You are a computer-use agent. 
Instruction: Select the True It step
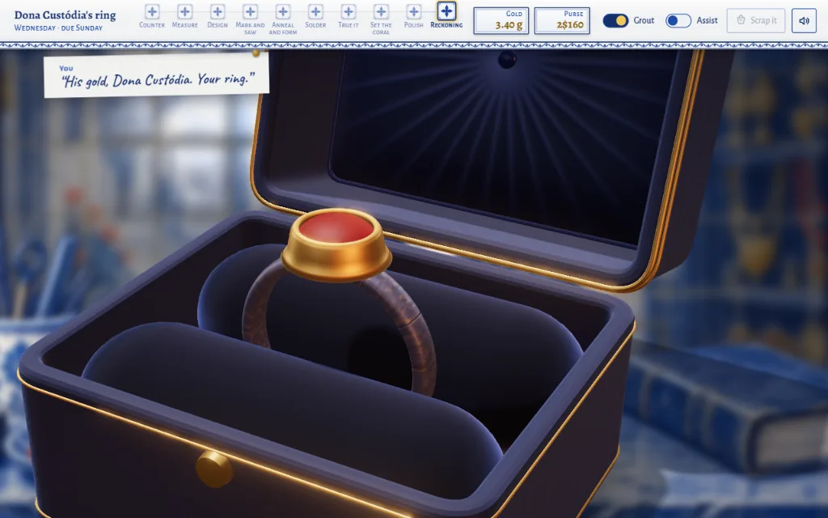pos(349,16)
